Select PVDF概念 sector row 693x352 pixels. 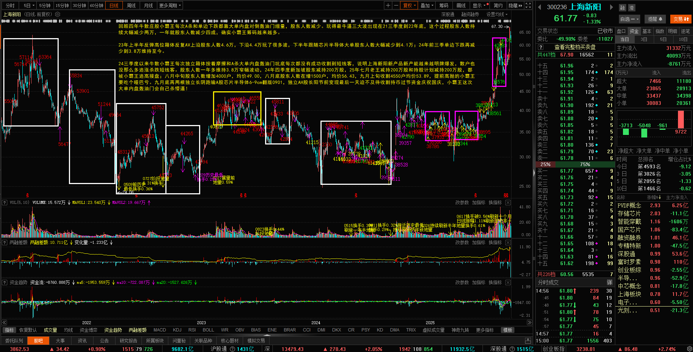[x=653, y=206]
